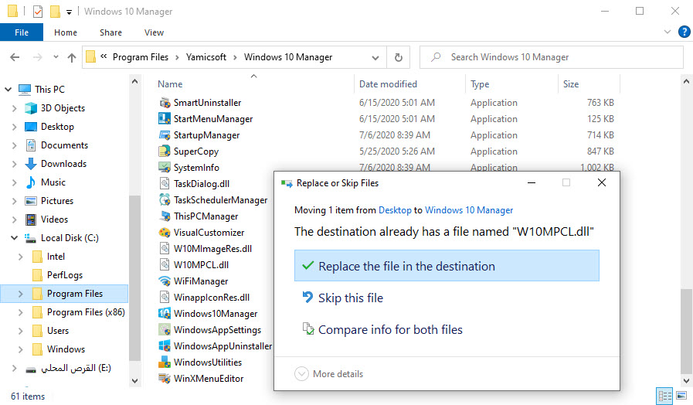Image resolution: width=693 pixels, height=405 pixels.
Task: Open the Share ribbon tab
Action: pyautogui.click(x=110, y=32)
